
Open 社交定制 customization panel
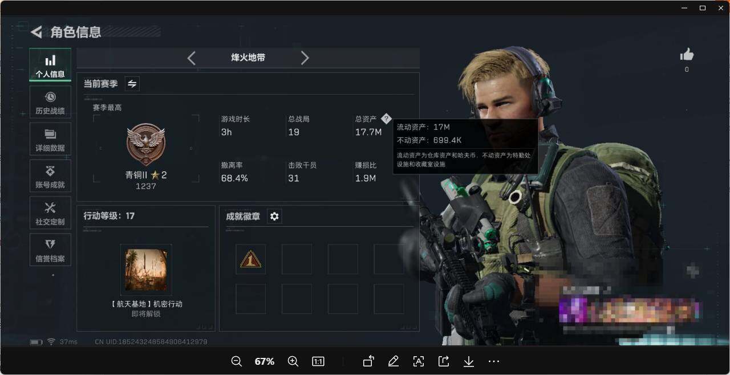[50, 213]
